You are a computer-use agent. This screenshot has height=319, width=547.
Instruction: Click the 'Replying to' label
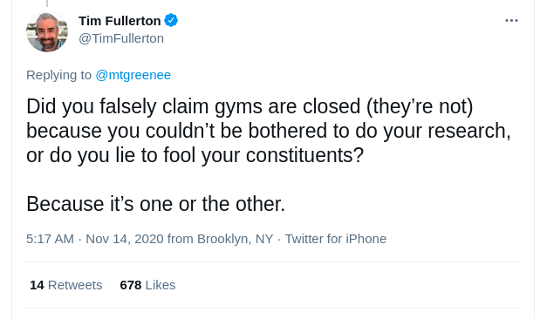[x=58, y=75]
